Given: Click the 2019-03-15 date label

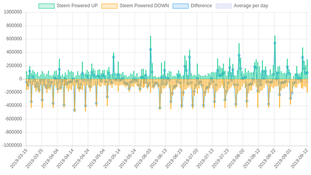Looking at the screenshot, I should point(18,159).
